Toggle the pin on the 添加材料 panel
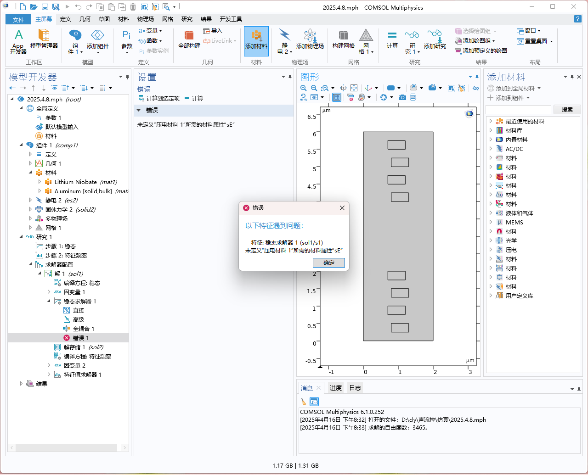 pyautogui.click(x=572, y=77)
